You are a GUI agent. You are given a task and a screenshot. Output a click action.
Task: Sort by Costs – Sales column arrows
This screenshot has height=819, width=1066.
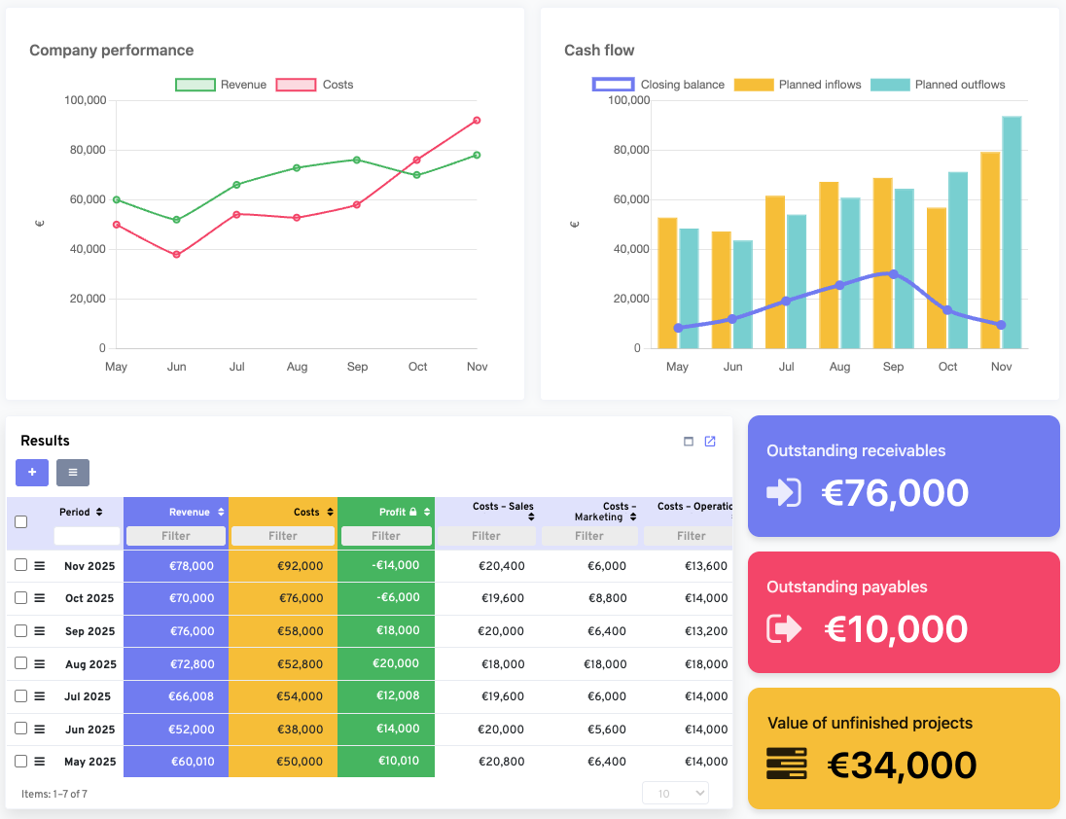pos(531,517)
